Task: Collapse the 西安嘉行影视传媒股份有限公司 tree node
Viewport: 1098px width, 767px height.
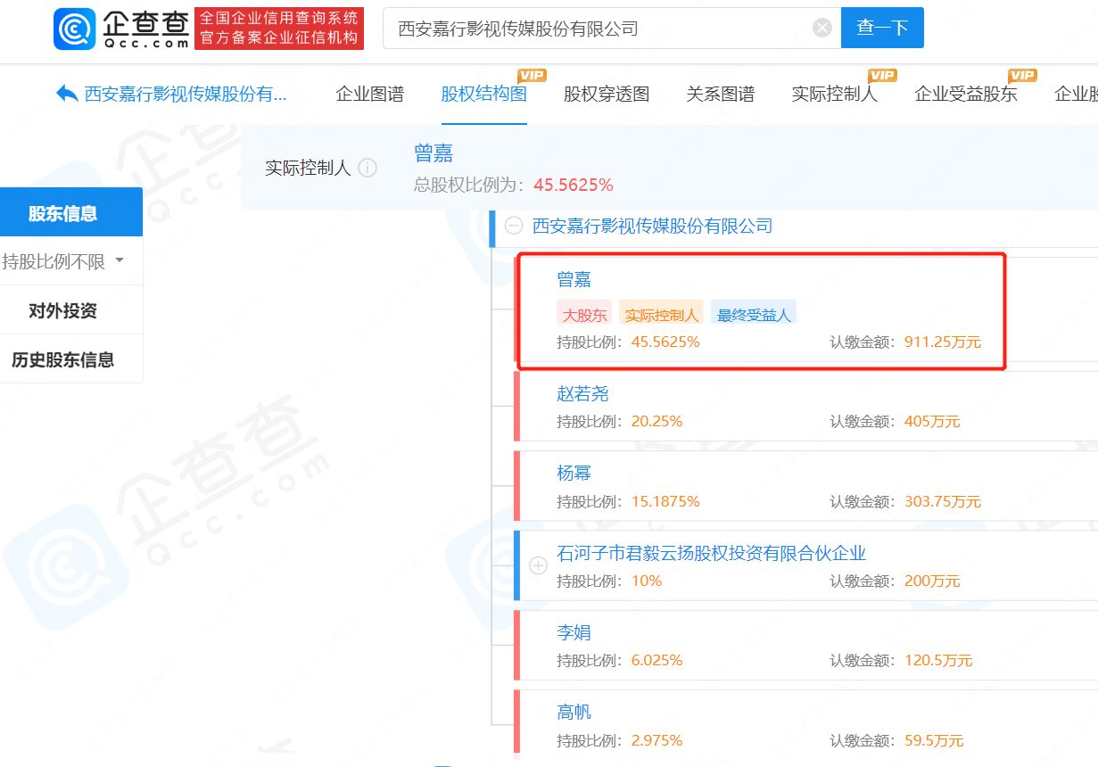Action: pos(514,226)
